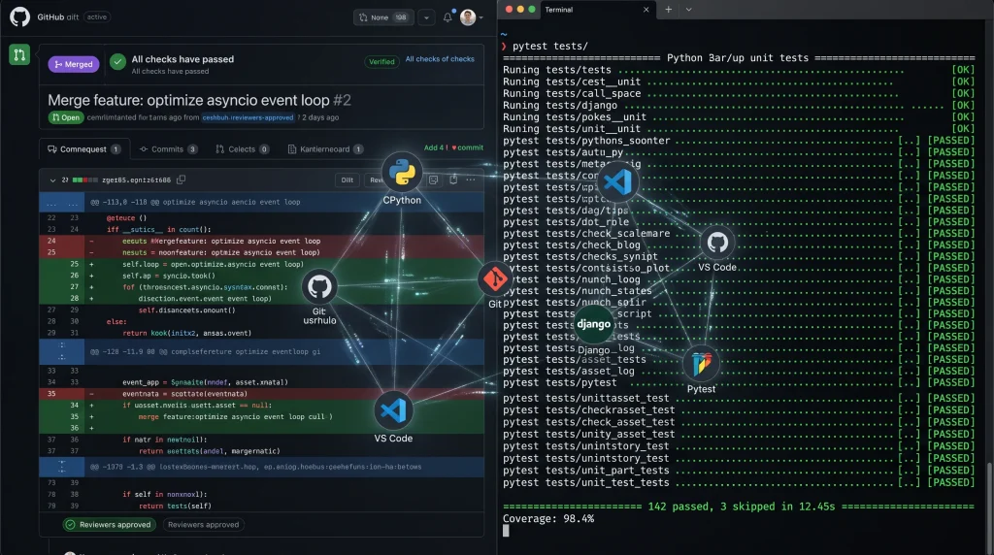
Task: Click the clipboard icon beside the more menu
Action: (x=453, y=180)
